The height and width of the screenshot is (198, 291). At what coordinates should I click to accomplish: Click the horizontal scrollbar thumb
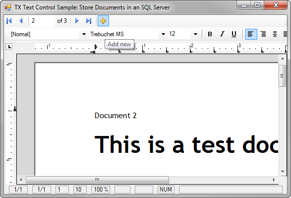pos(98,180)
